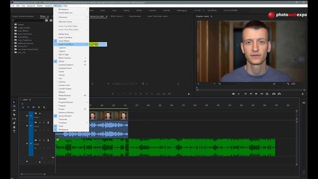Expand the Video Transitions folder
318x179 pixels.
13,40
